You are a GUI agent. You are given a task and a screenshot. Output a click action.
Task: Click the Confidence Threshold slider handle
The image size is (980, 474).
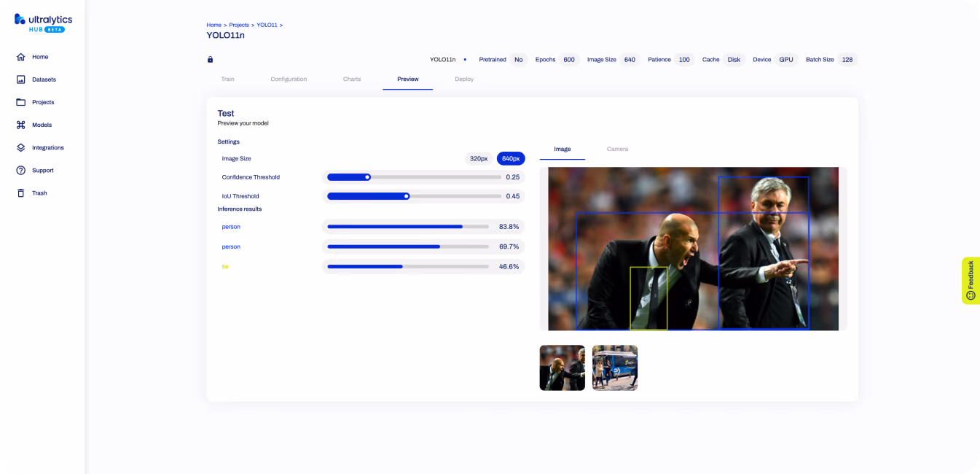(367, 176)
